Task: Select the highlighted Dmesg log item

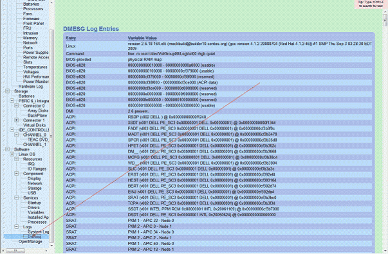Action: pyautogui.click(x=34, y=237)
